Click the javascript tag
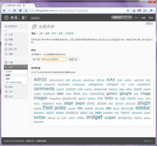This screenshot has width=157, height=146. [x=70, y=98]
